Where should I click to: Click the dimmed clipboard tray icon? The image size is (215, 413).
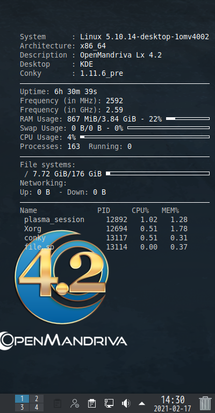57,403
